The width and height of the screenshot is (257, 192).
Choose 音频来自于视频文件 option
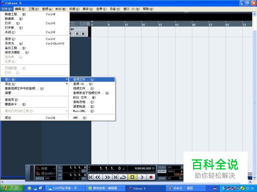[92, 93]
